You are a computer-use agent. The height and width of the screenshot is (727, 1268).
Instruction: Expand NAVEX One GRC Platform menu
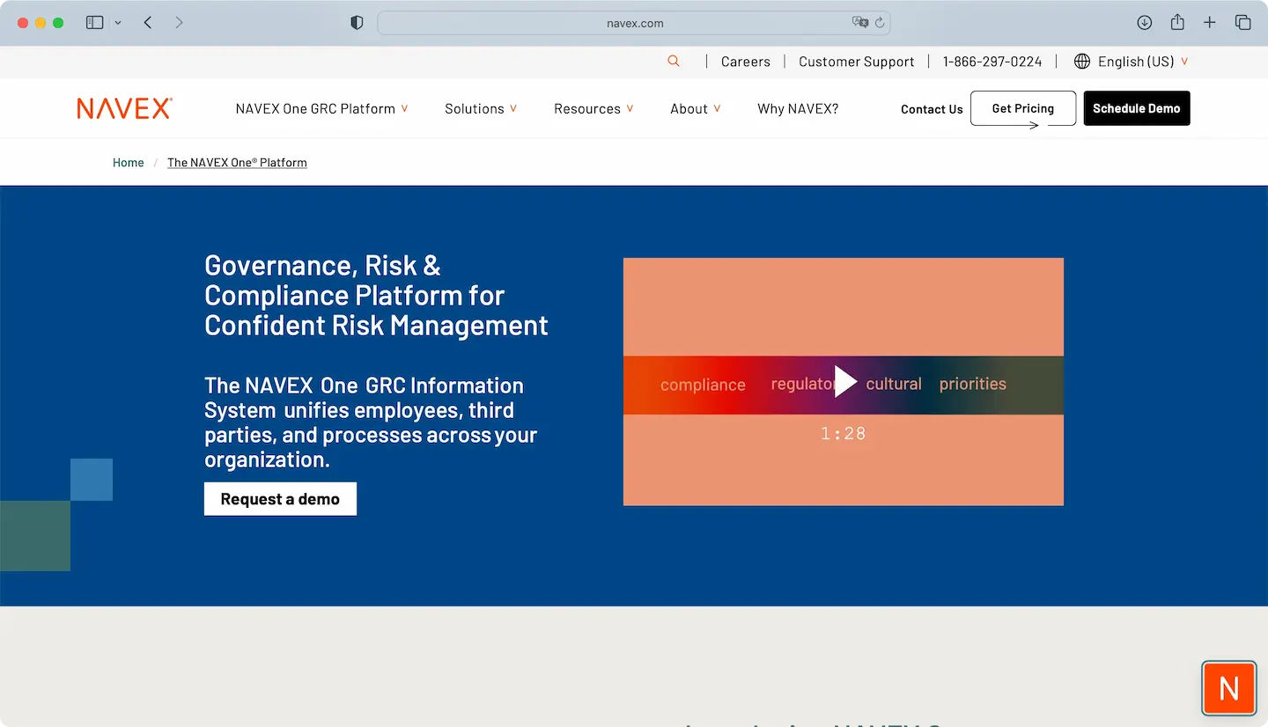click(x=322, y=108)
